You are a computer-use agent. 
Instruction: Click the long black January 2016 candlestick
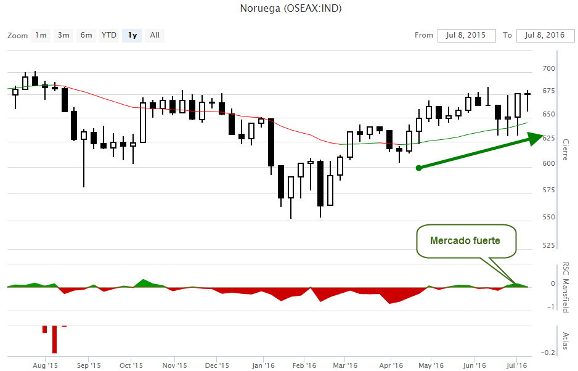(271, 142)
